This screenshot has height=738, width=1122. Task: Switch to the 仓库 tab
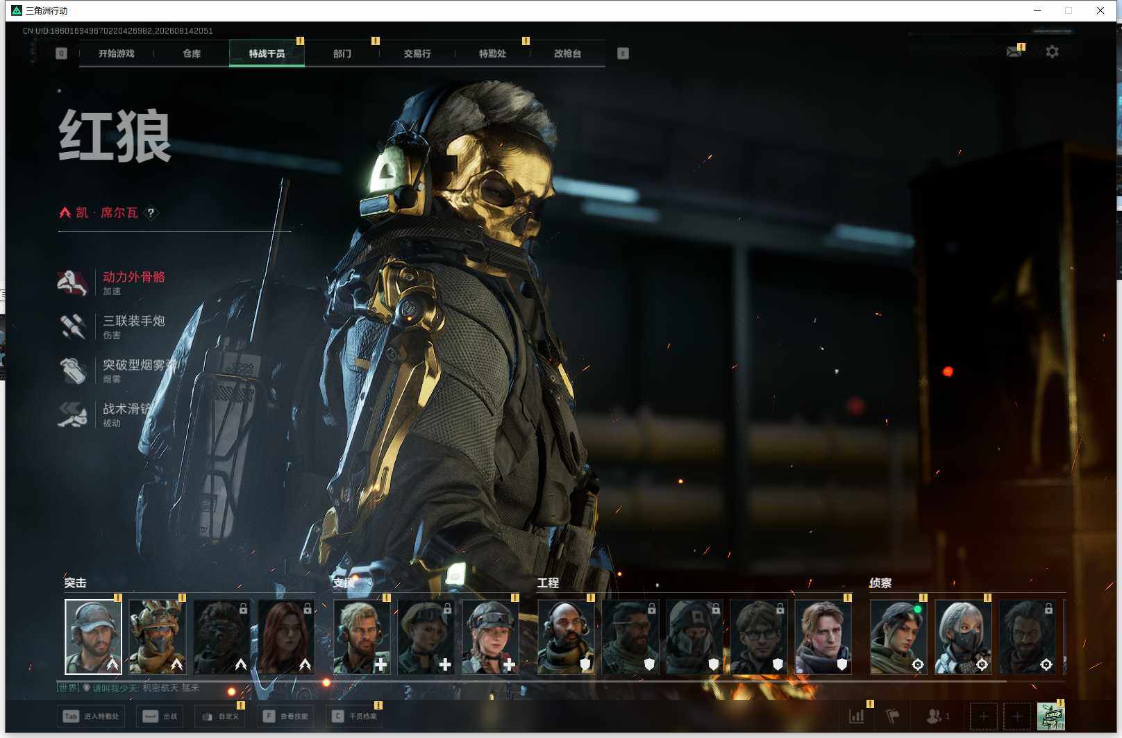192,53
